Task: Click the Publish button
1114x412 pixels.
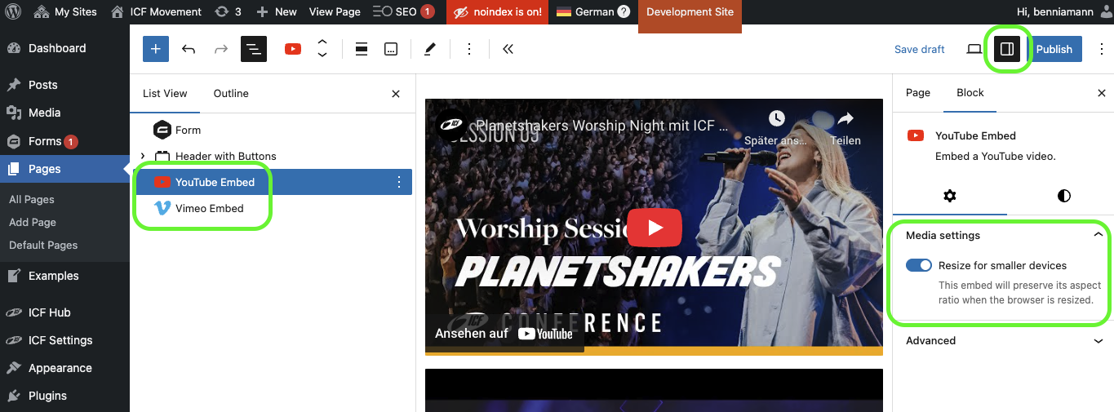Action: (x=1054, y=49)
